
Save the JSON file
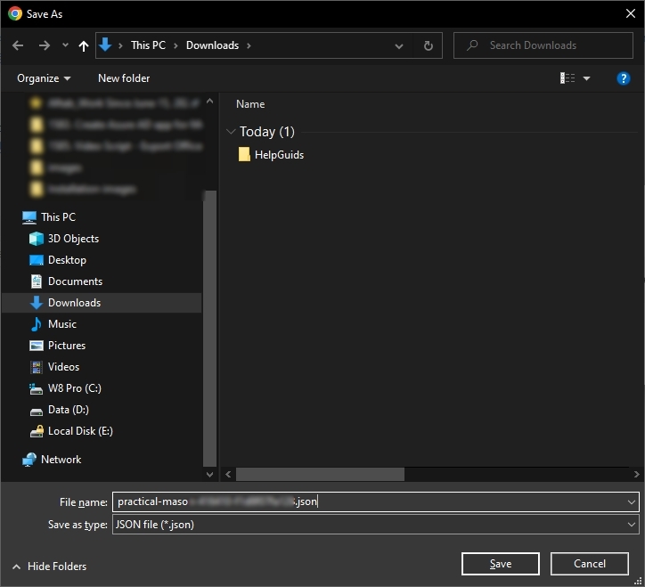pyautogui.click(x=500, y=564)
